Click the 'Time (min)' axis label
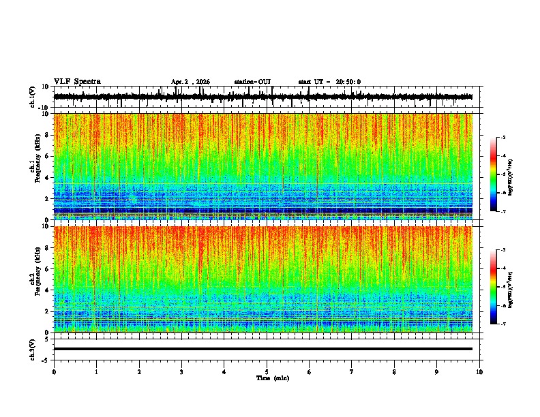540x417 pixels. click(273, 378)
